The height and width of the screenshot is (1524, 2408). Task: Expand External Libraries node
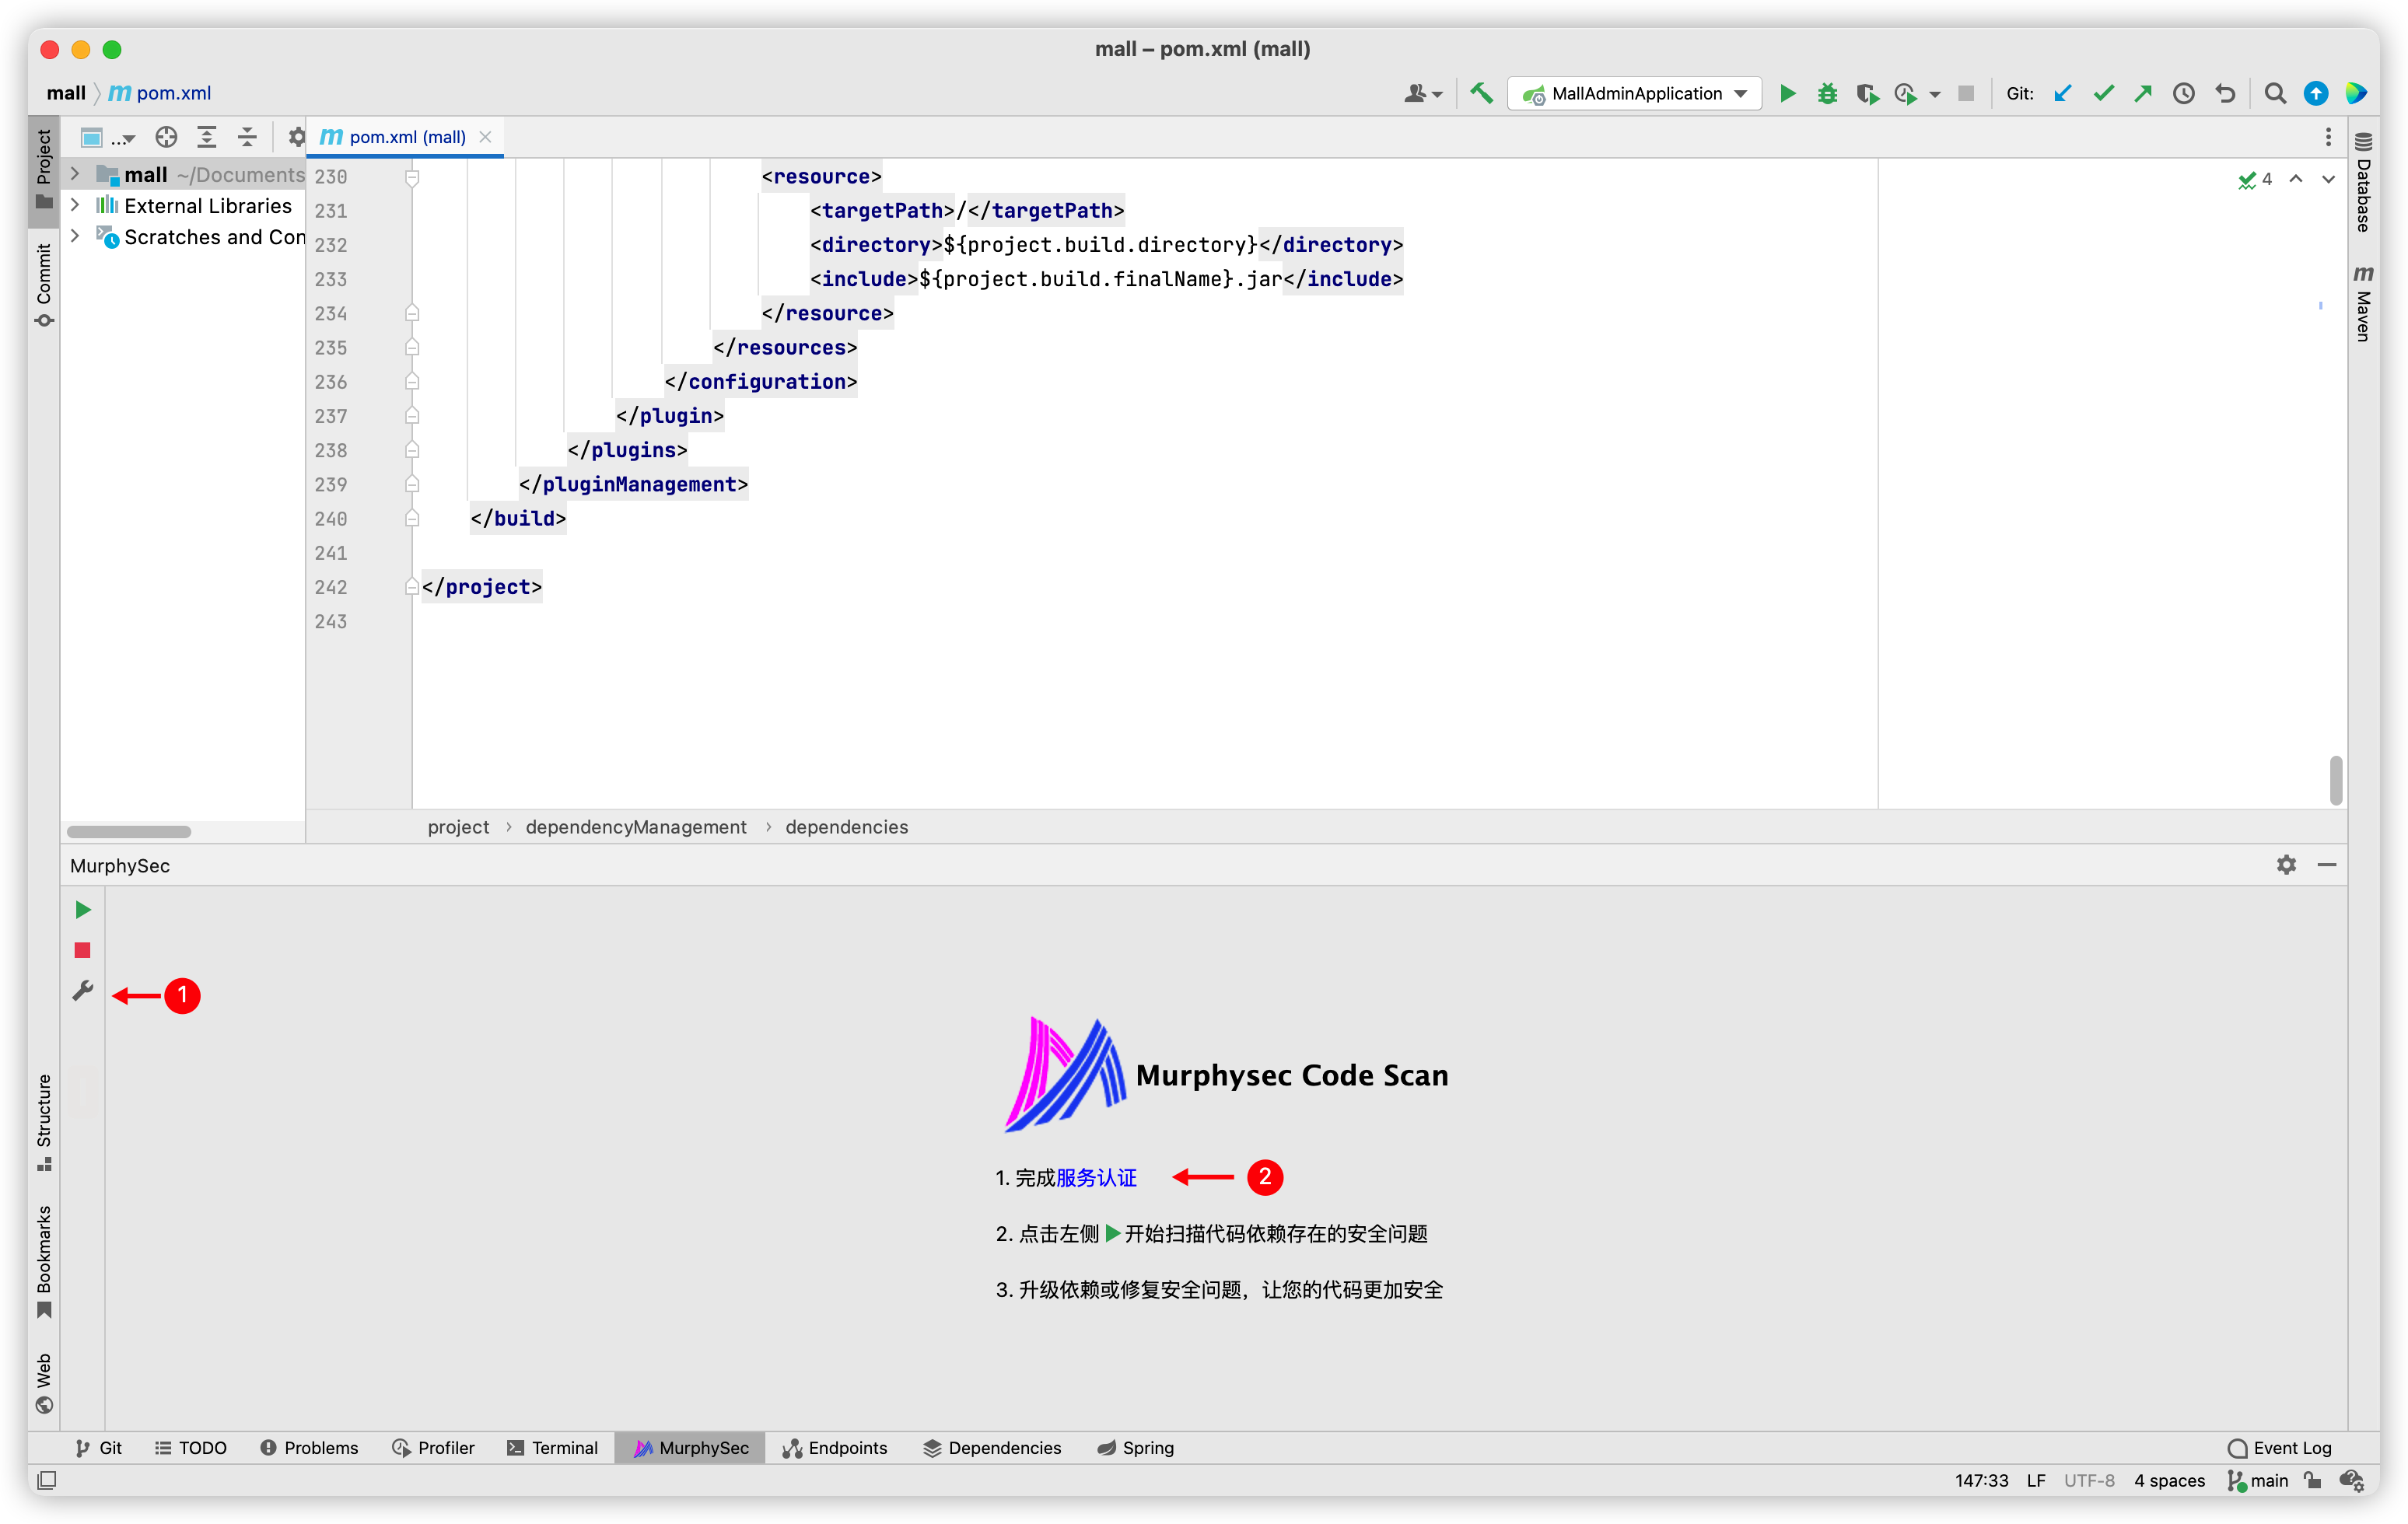pos(75,205)
